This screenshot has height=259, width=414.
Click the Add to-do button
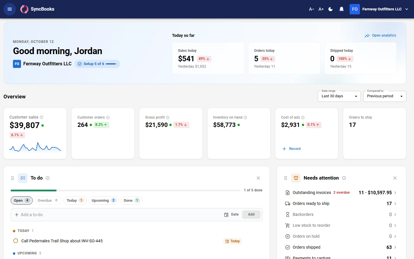[251, 215]
